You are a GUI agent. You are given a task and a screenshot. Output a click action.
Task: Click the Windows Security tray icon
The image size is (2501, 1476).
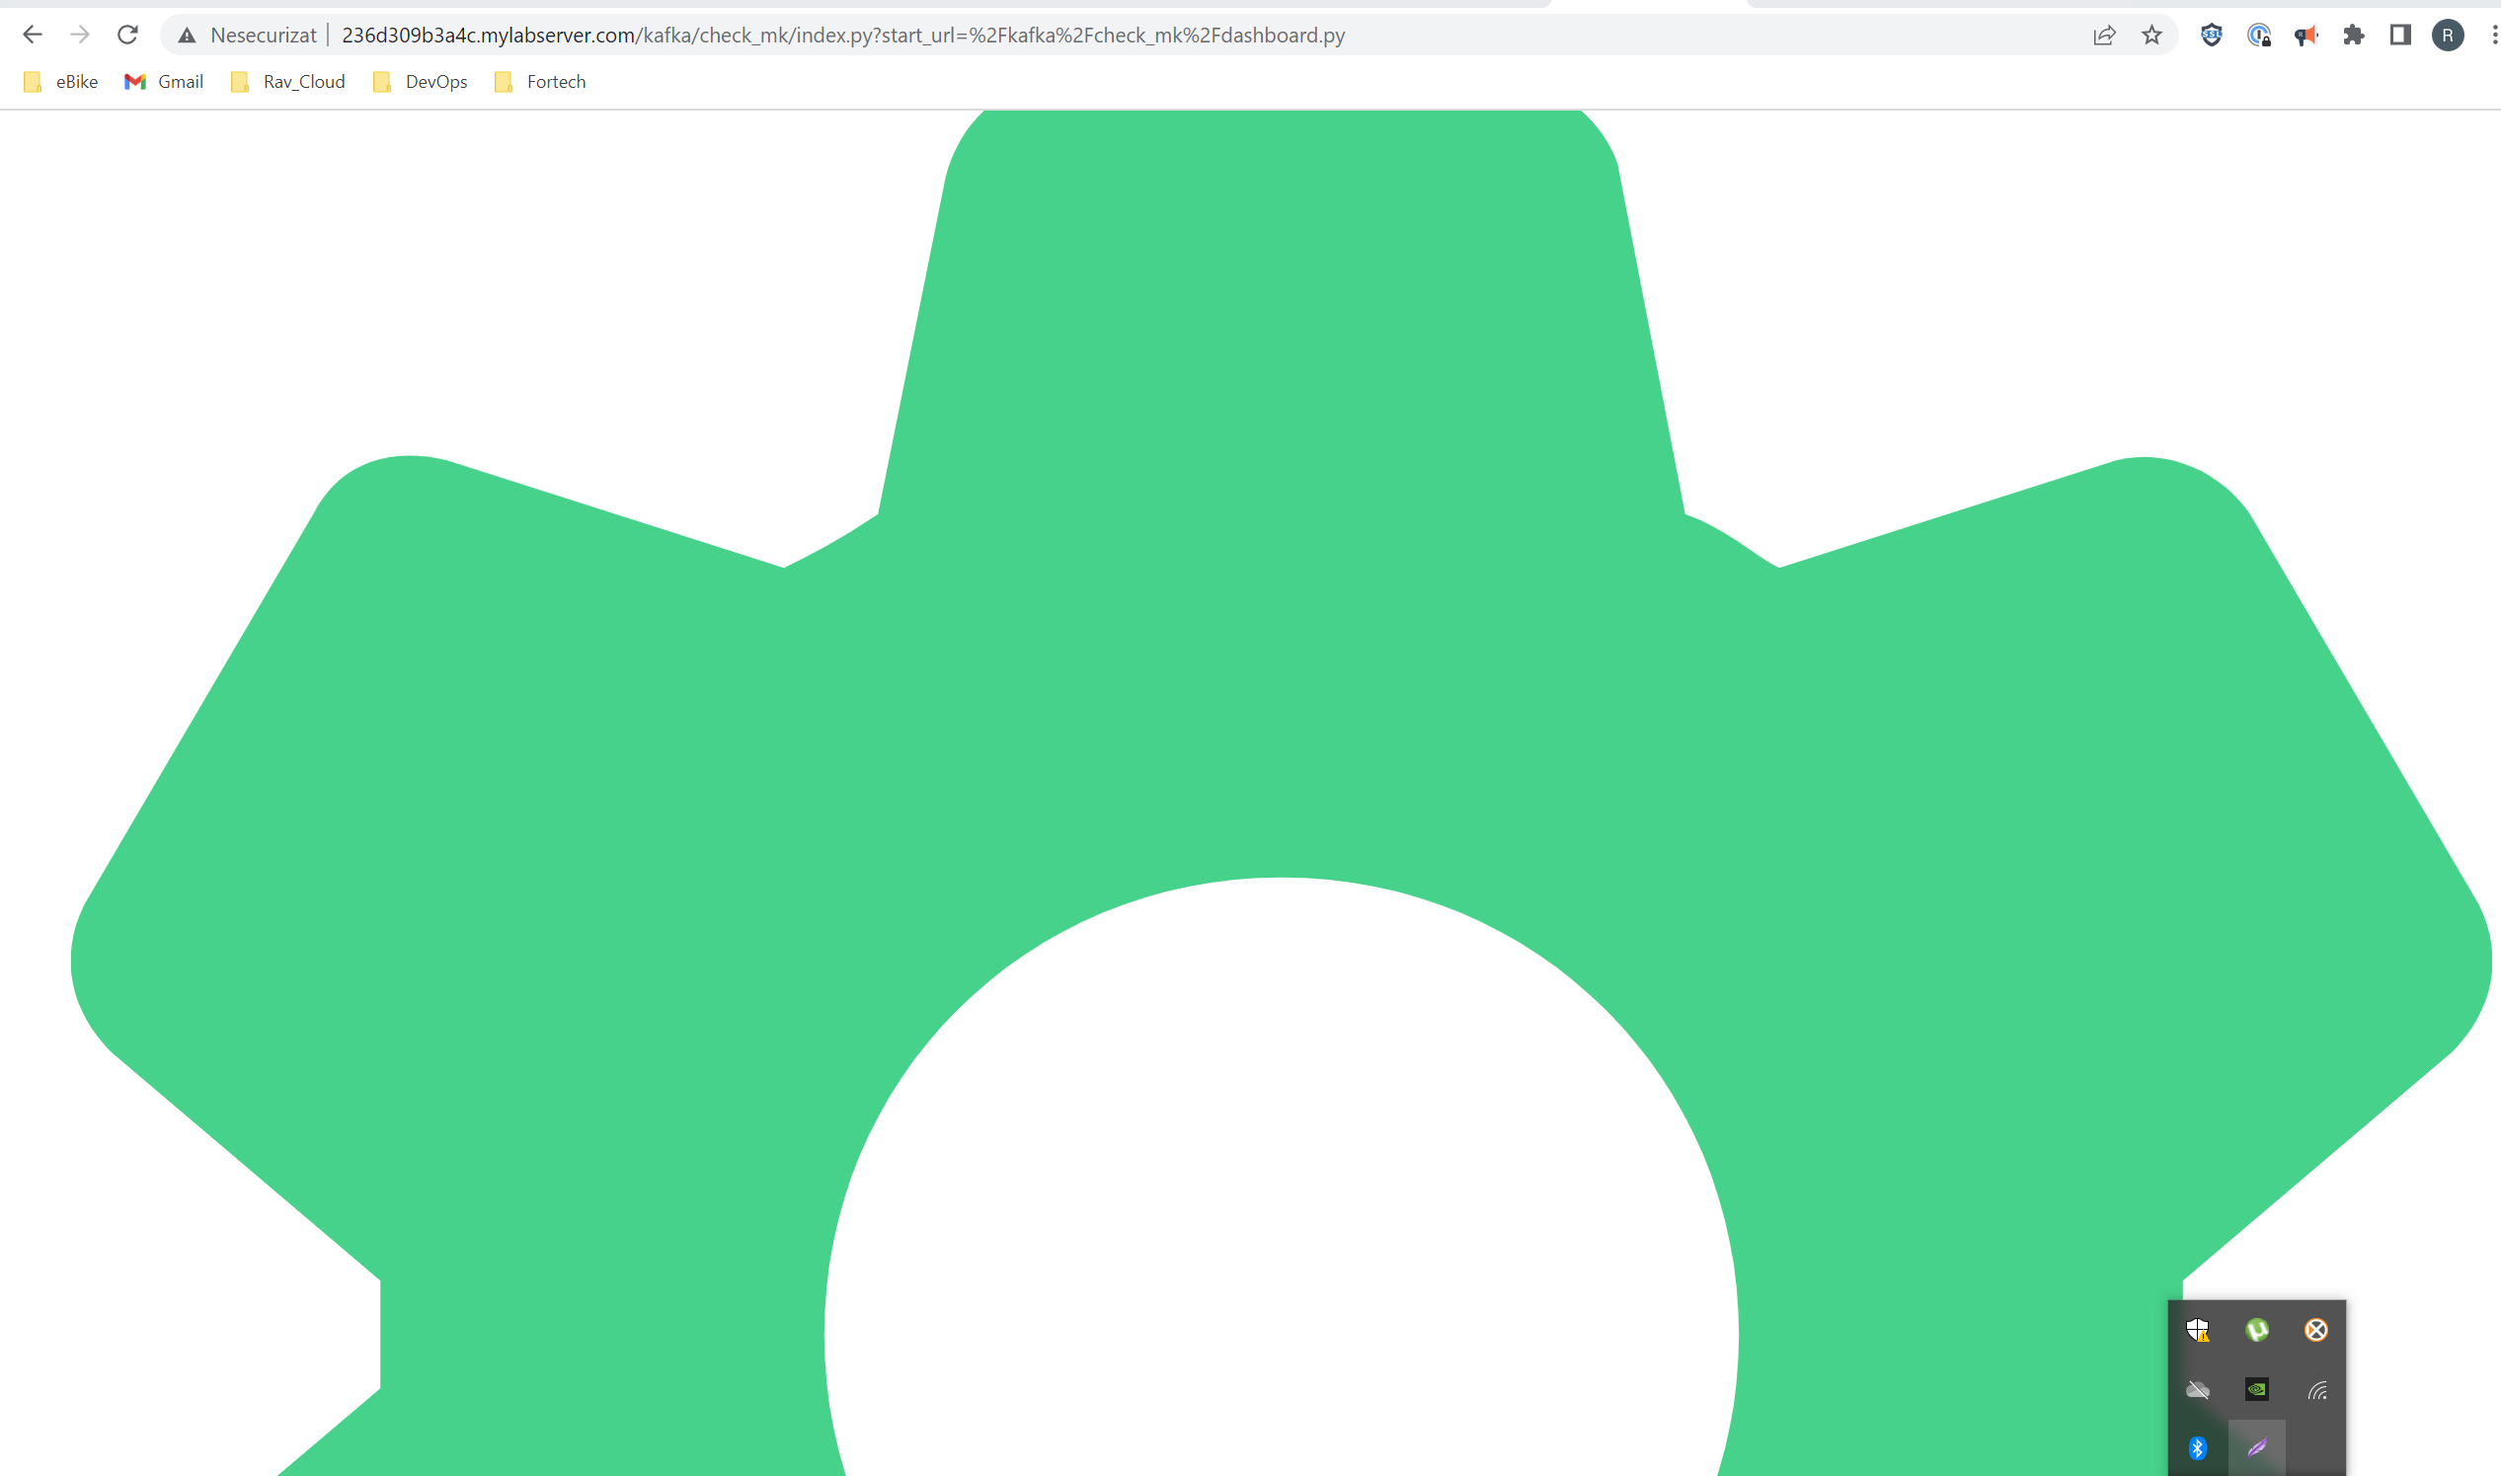(x=2197, y=1330)
